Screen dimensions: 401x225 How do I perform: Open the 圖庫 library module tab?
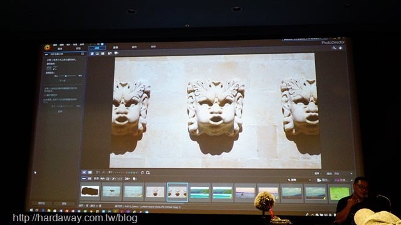(x=60, y=49)
